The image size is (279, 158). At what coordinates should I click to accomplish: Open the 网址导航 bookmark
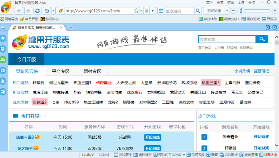(x=9, y=19)
